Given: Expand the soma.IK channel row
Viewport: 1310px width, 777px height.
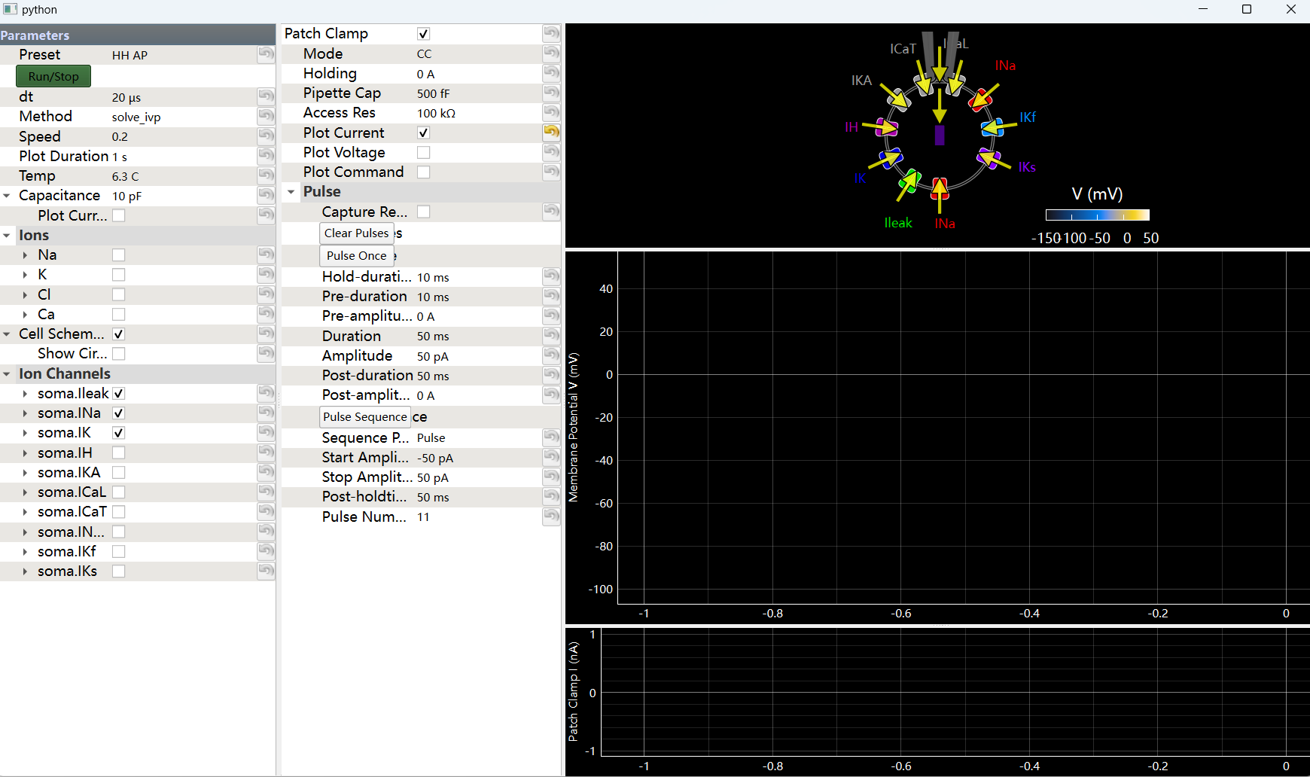Looking at the screenshot, I should [x=25, y=433].
